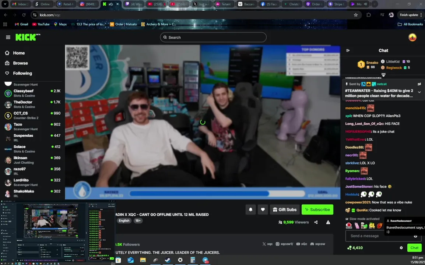
Task: Collapse the chat panel using the arrow icon
Action: 348,50
